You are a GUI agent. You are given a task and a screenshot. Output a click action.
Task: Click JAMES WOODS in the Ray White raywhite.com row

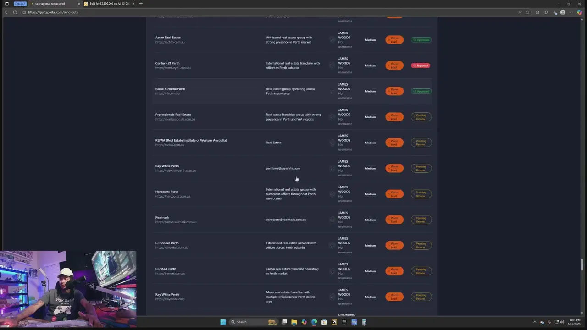pyautogui.click(x=344, y=292)
